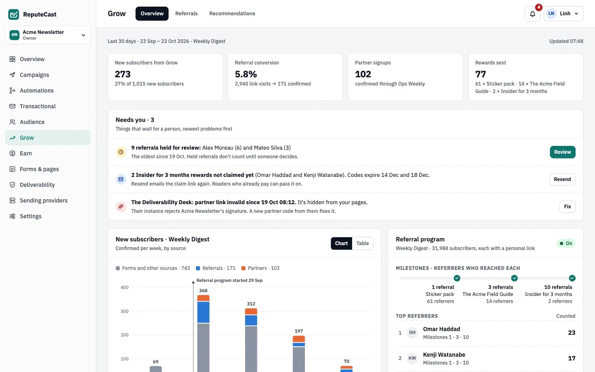Click the clock icon for held referrals
The height and width of the screenshot is (372, 595).
pyautogui.click(x=121, y=152)
